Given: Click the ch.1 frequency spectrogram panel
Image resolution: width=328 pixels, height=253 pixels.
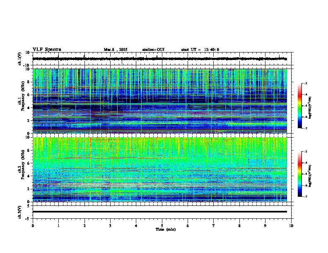Looking at the screenshot, I should [160, 101].
